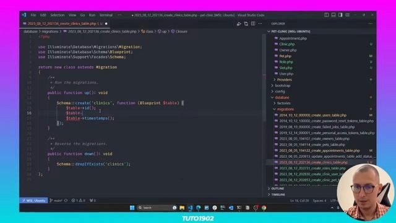This screenshot has height=223, width=396.
Task: Open the Terminal menu
Action: click(x=106, y=15)
